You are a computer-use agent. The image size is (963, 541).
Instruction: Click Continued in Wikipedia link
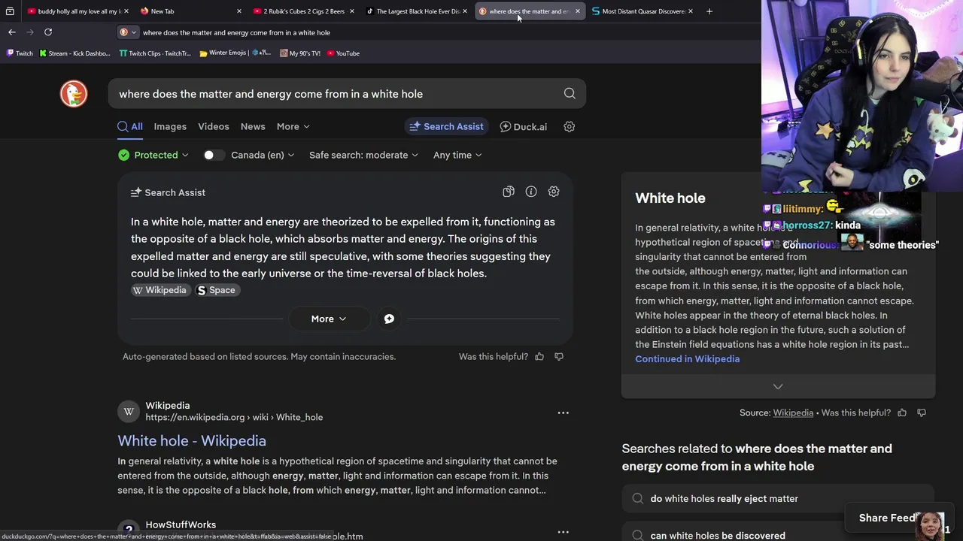687,359
